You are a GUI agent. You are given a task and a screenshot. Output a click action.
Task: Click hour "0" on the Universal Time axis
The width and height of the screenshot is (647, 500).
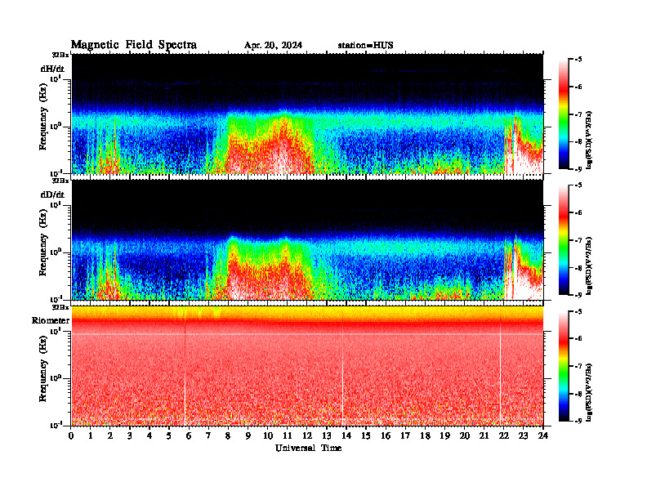click(71, 435)
